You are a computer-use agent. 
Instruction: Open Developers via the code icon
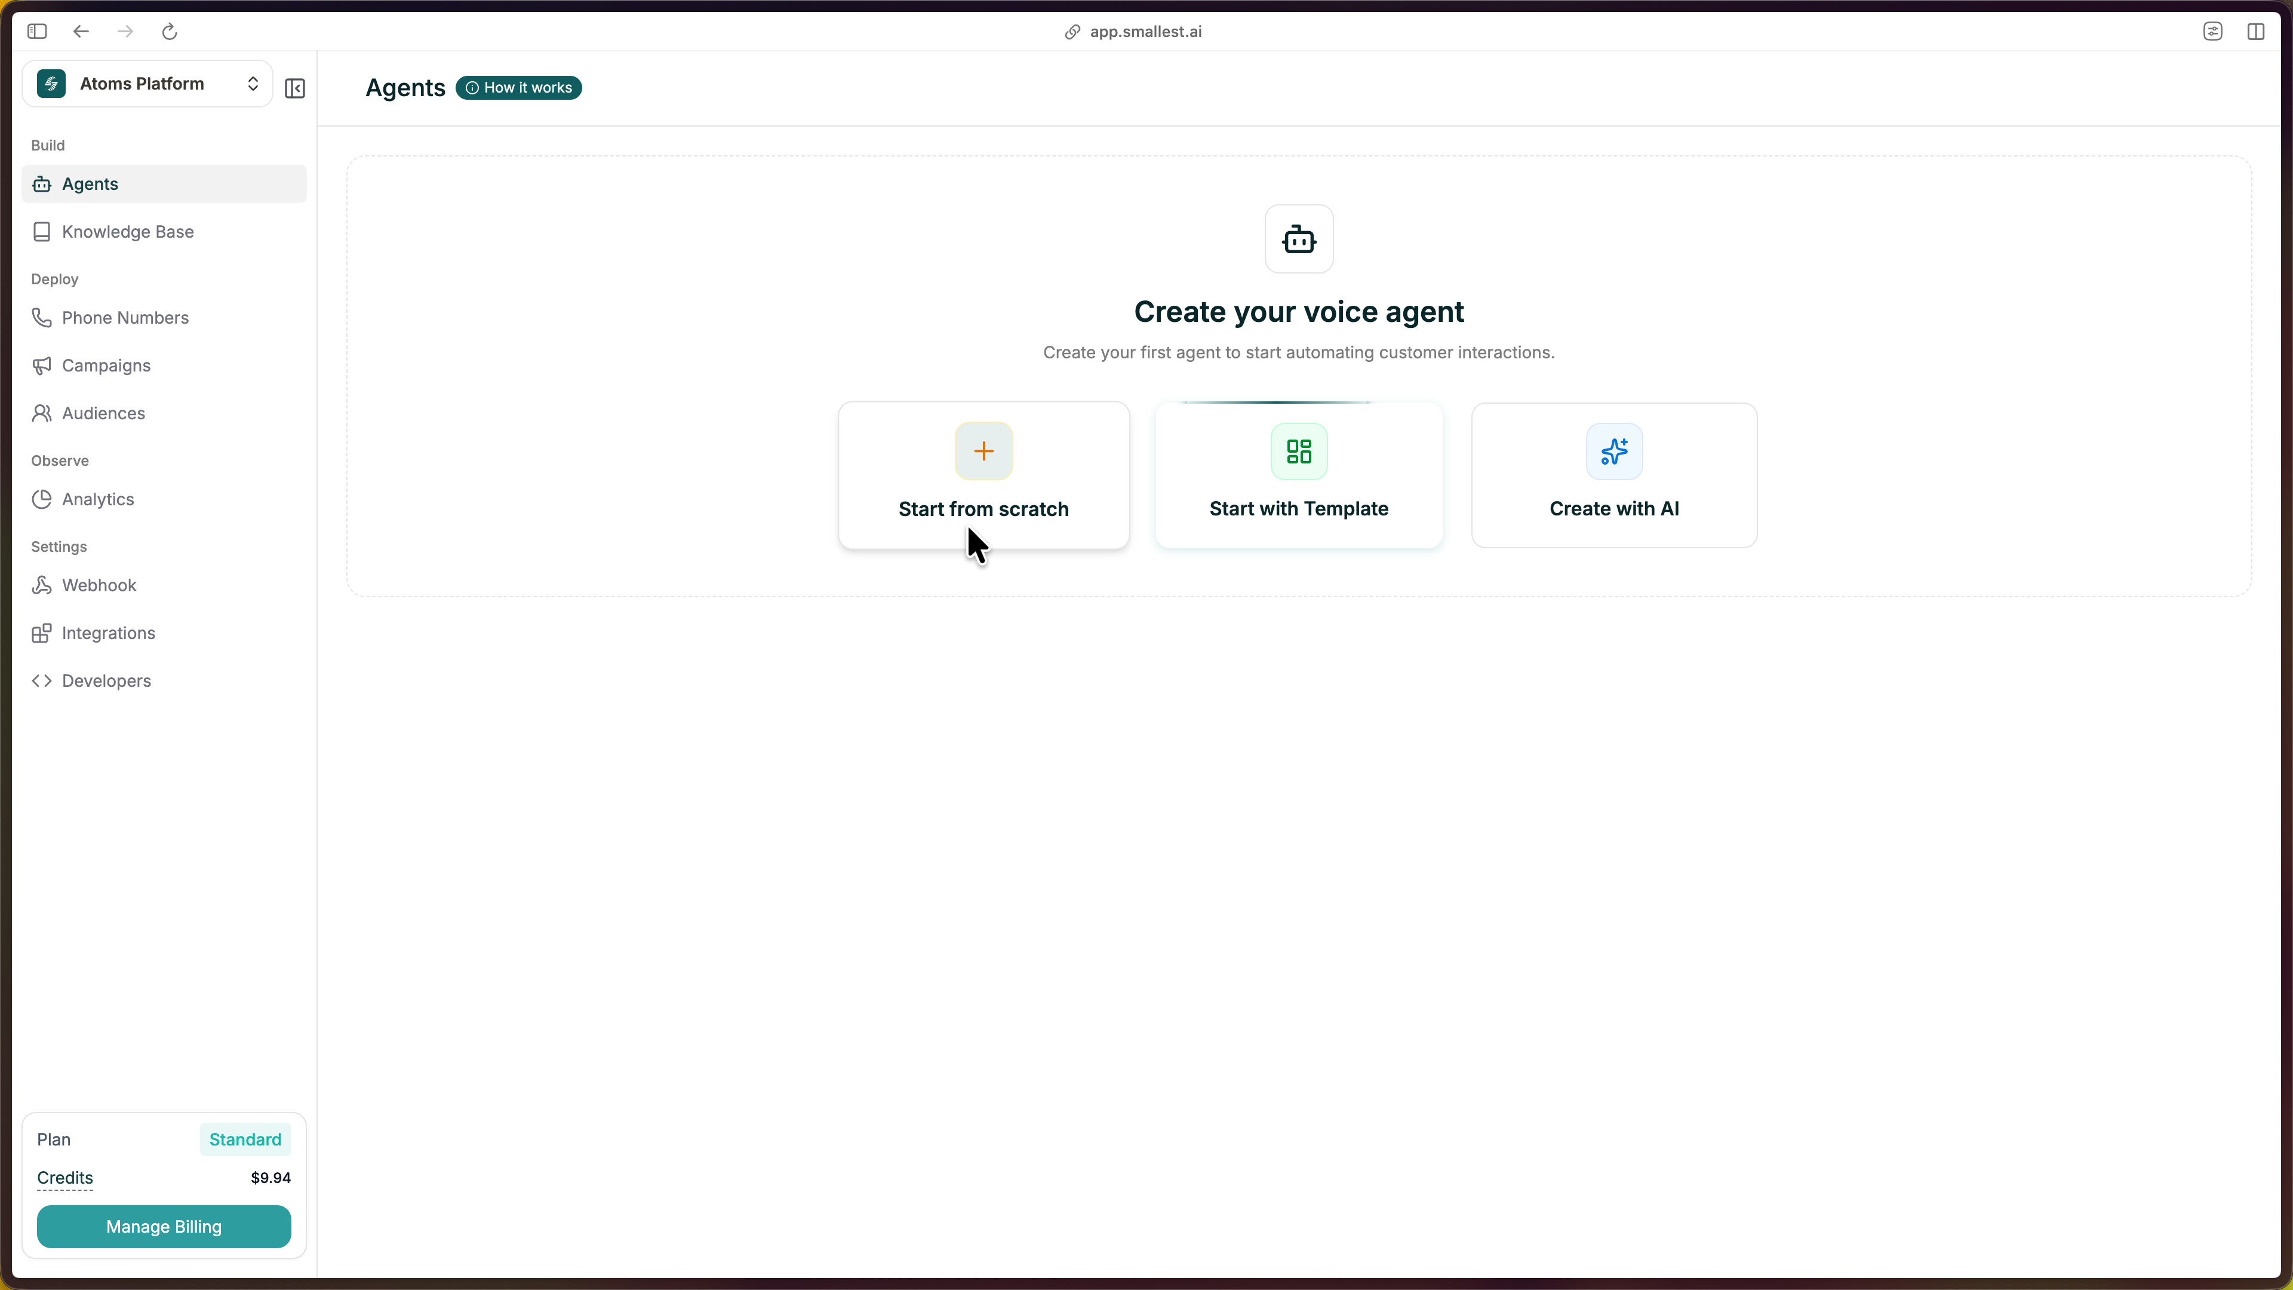(x=42, y=681)
